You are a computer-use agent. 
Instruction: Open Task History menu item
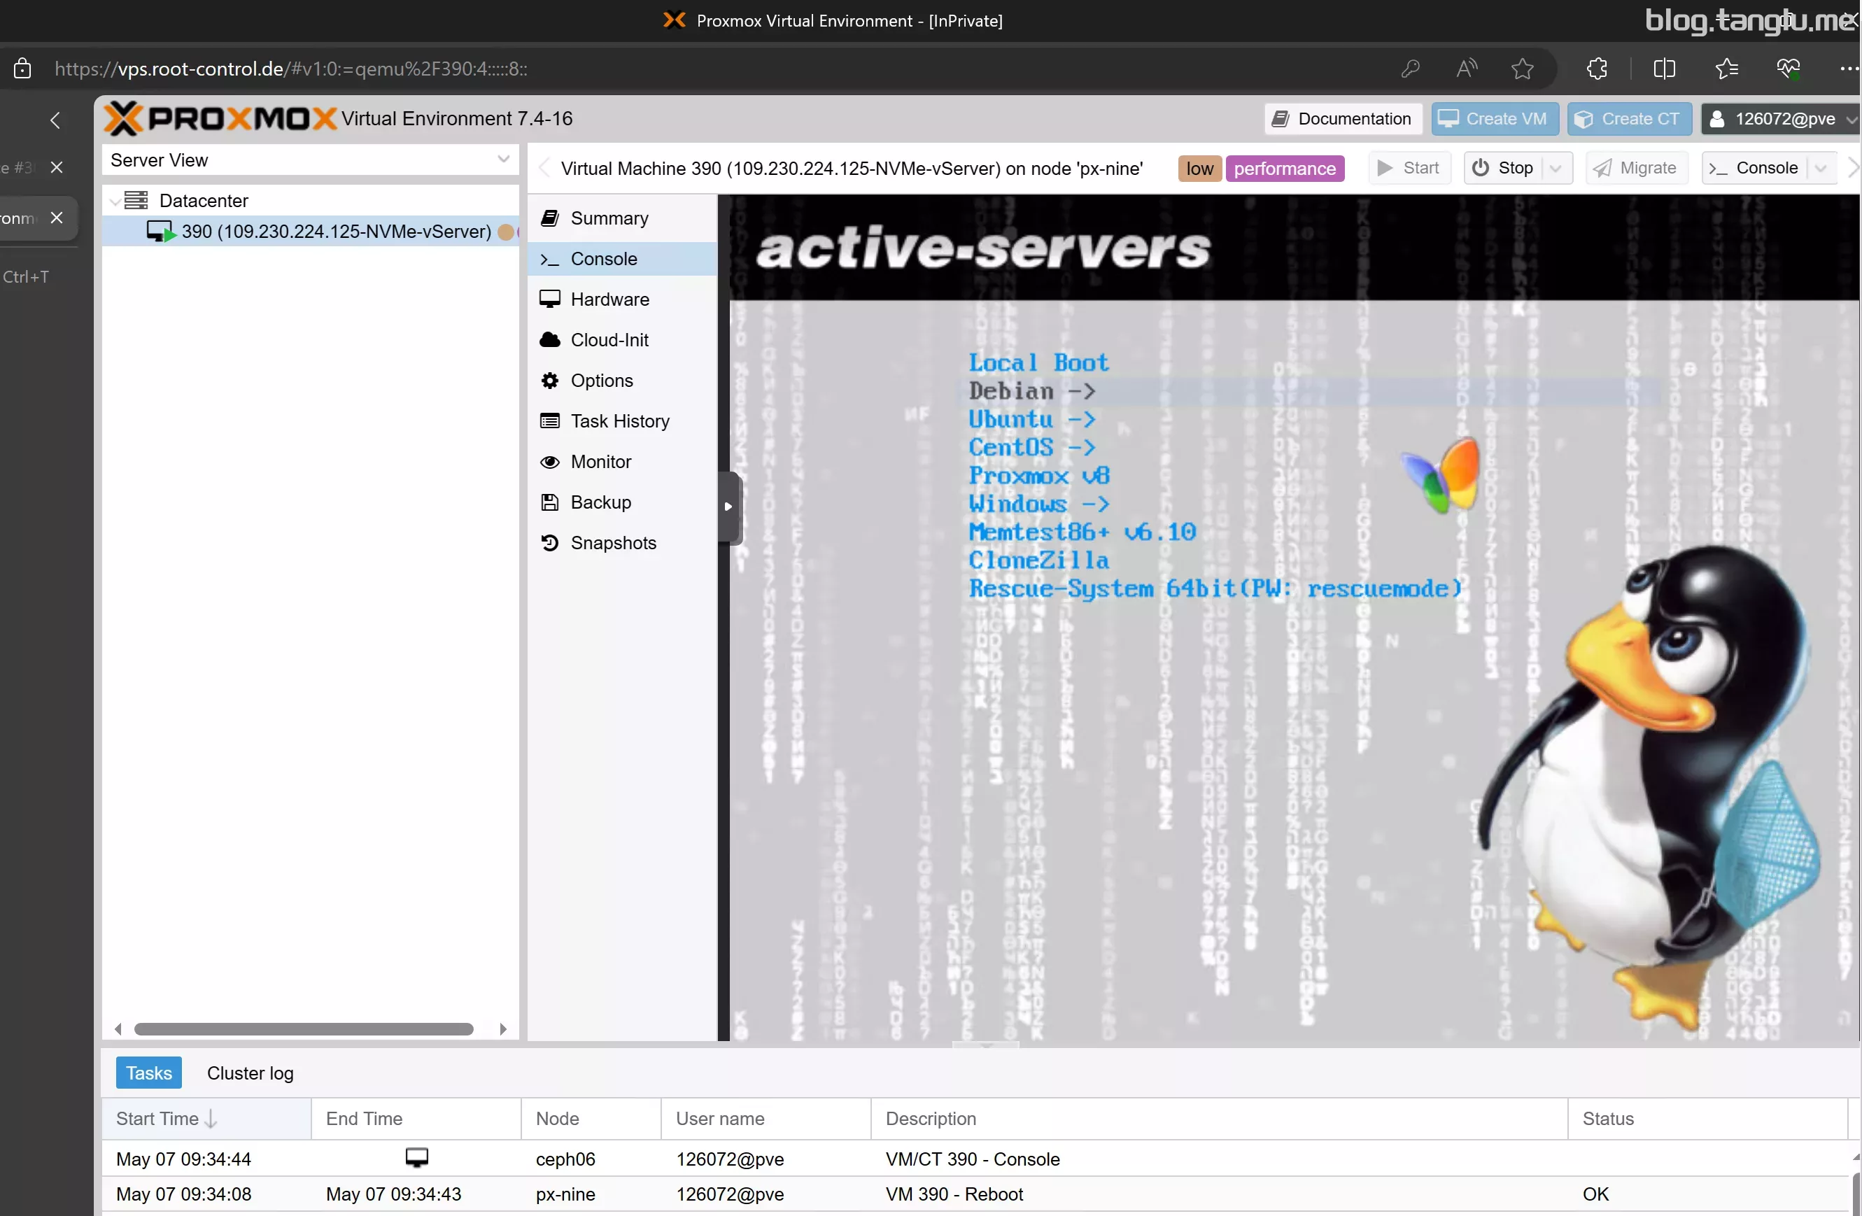click(619, 421)
